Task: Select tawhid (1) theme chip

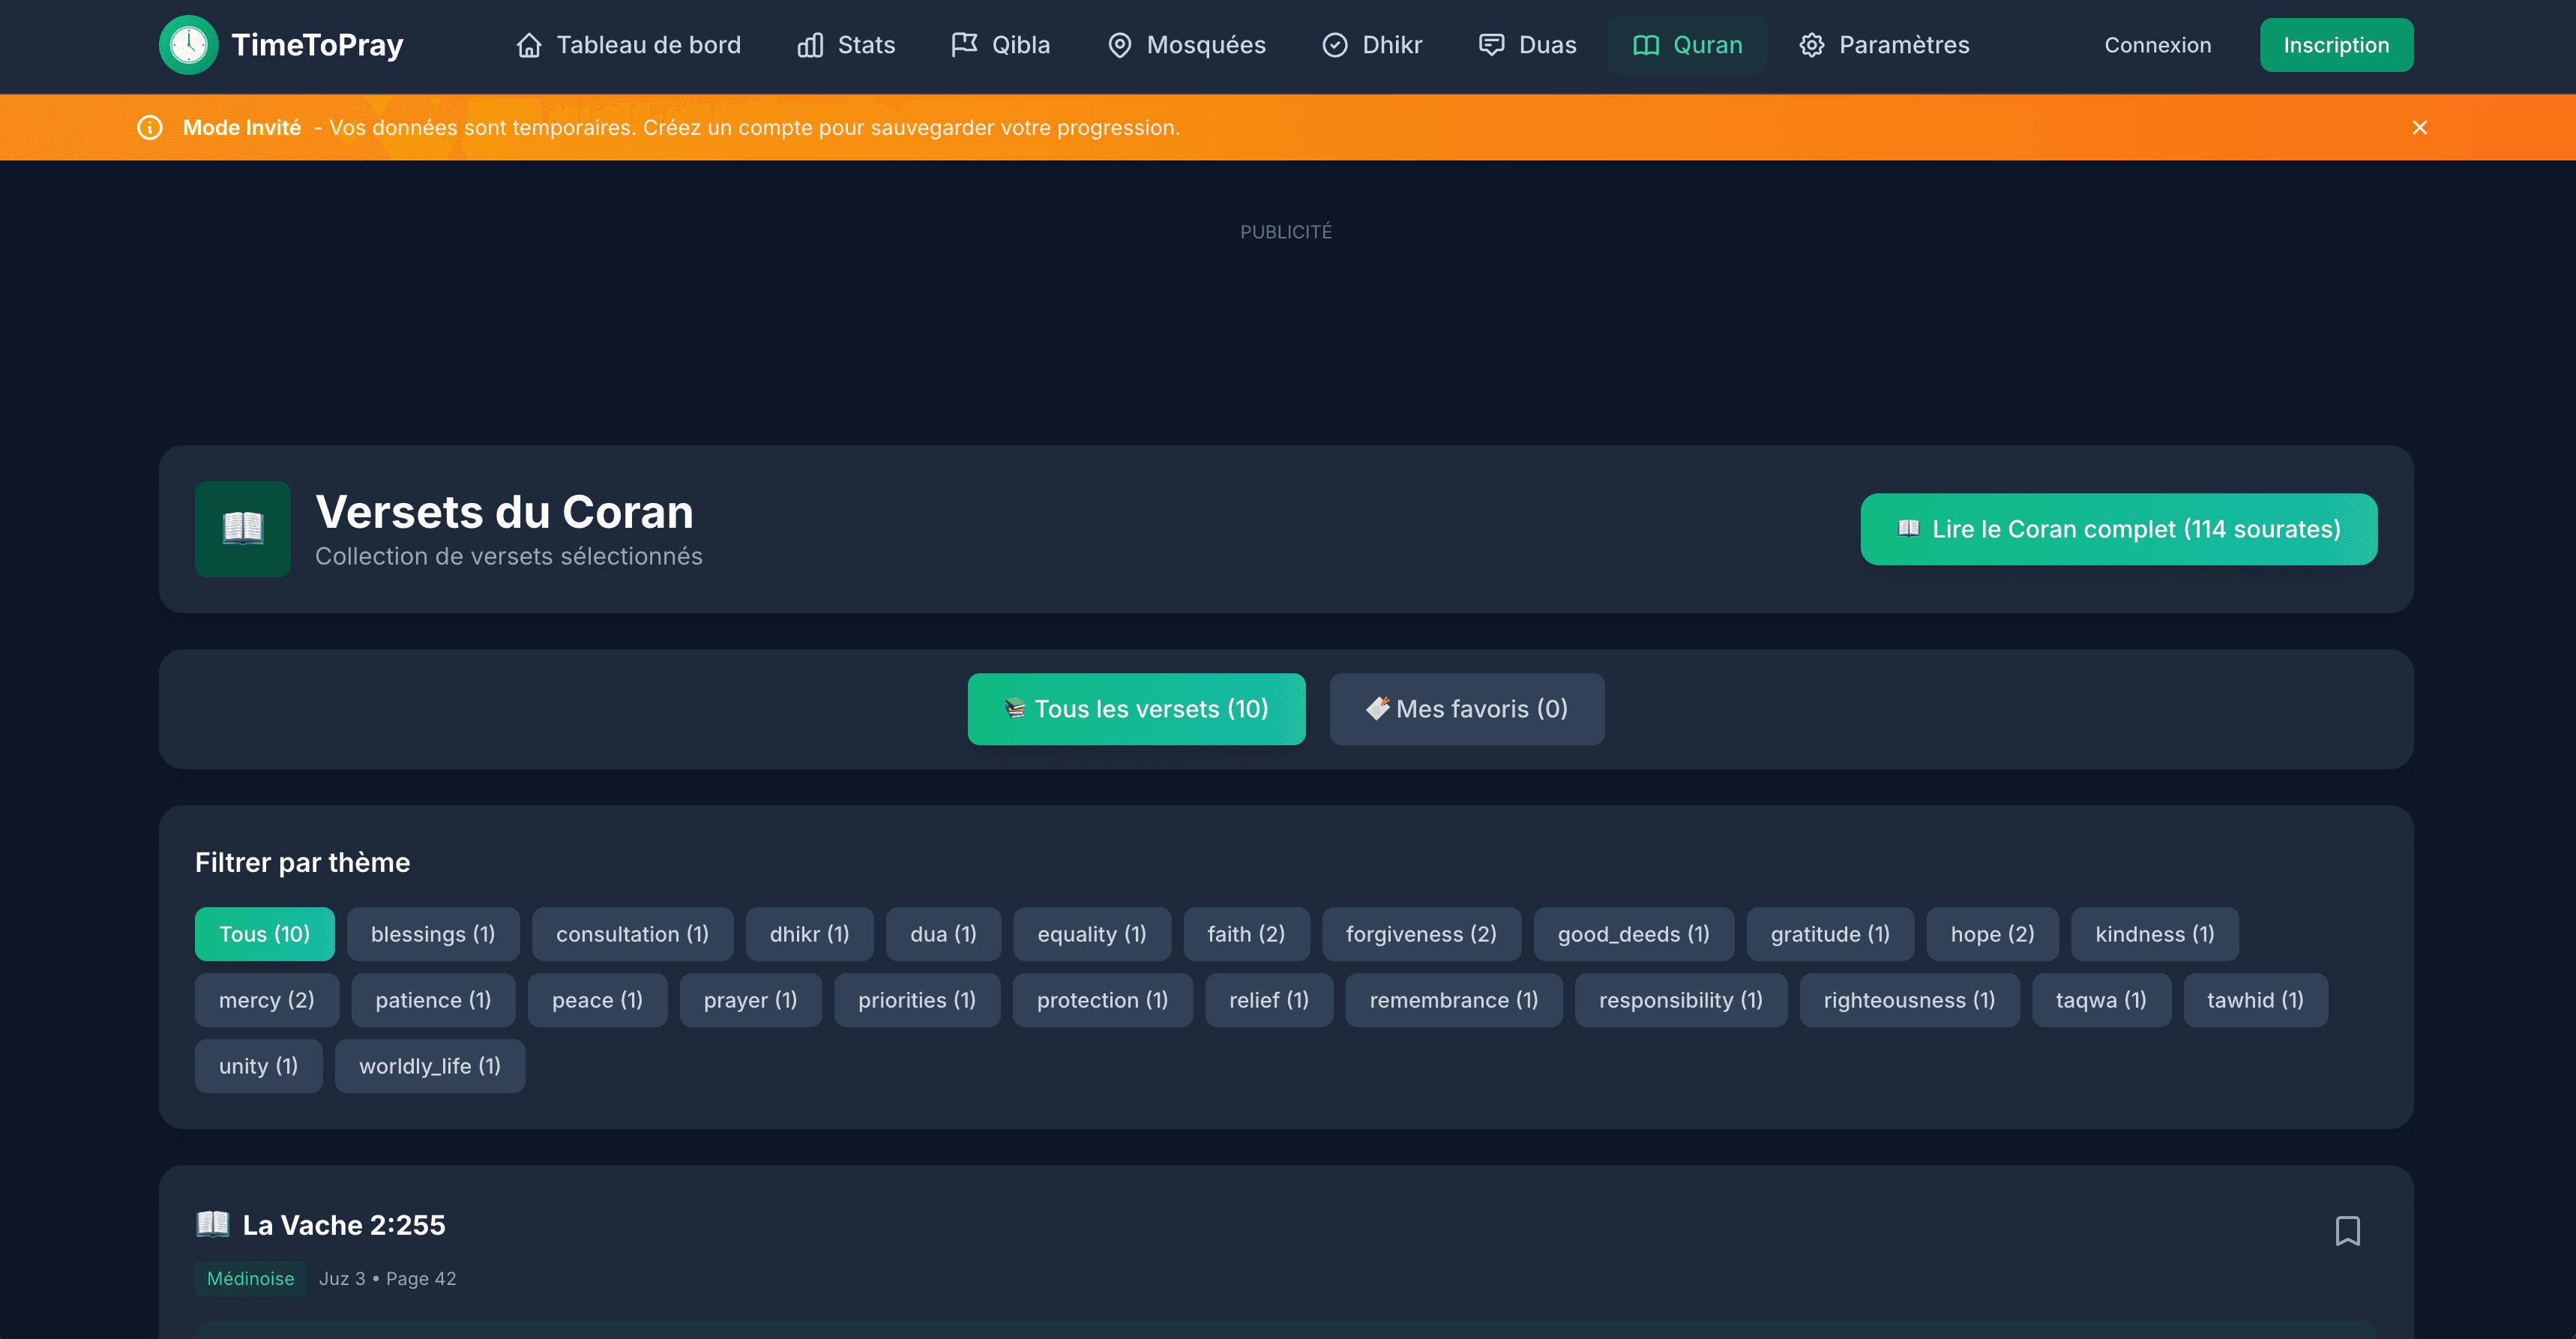Action: 2255,1000
